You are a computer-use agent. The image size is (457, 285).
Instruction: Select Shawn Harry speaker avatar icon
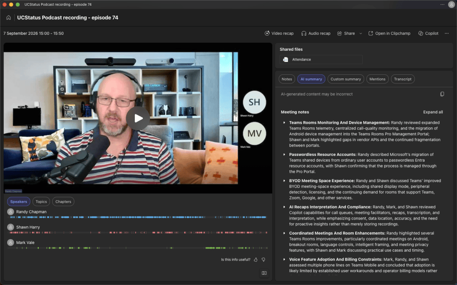coord(11,227)
